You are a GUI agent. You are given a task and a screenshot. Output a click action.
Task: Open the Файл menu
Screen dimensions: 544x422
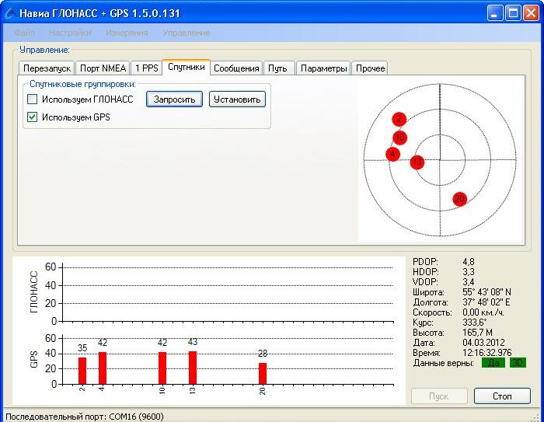(x=24, y=33)
